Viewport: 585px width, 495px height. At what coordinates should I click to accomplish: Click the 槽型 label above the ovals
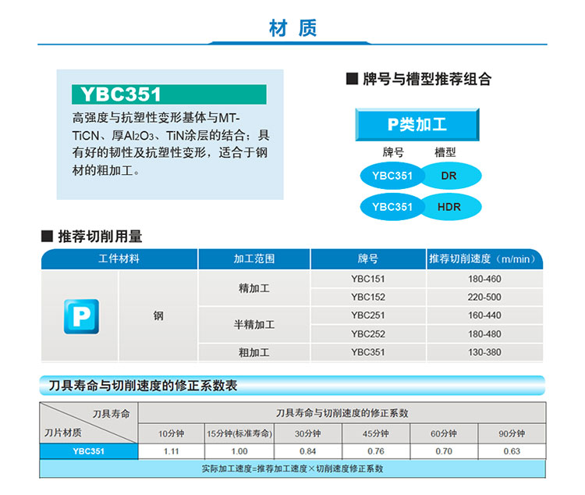(x=445, y=152)
